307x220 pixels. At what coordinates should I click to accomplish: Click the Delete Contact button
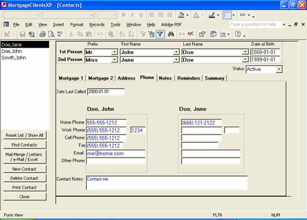tap(24, 178)
